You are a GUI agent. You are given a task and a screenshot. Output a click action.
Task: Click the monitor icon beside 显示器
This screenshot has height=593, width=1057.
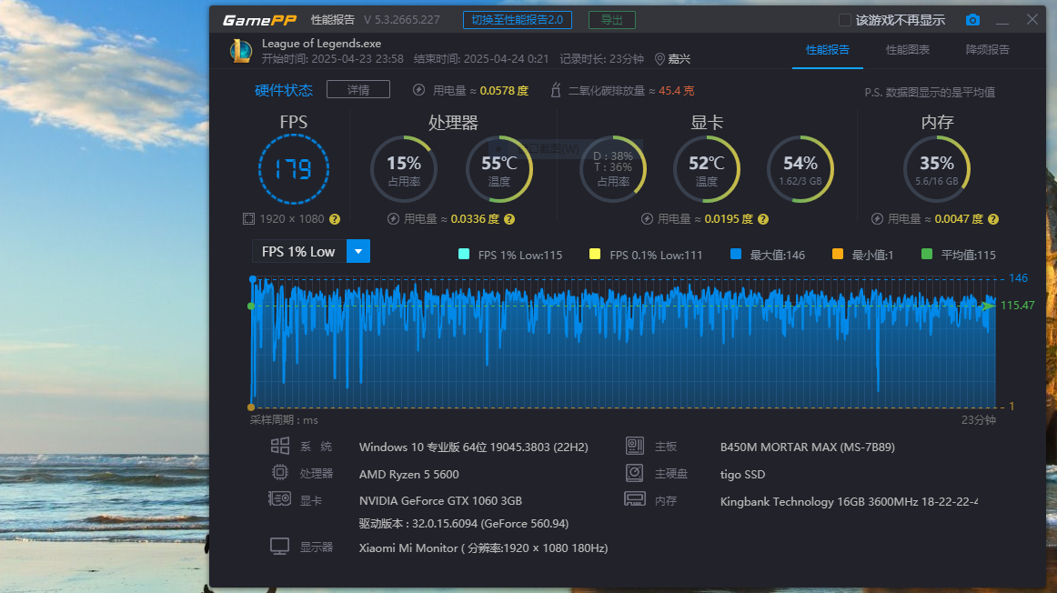[x=280, y=547]
